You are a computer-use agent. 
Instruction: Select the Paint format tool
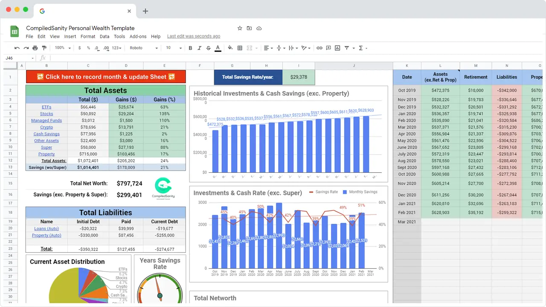(x=44, y=48)
